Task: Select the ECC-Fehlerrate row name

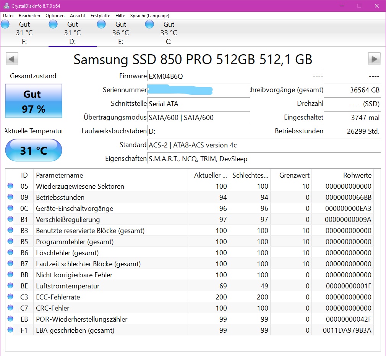Action: (x=58, y=297)
